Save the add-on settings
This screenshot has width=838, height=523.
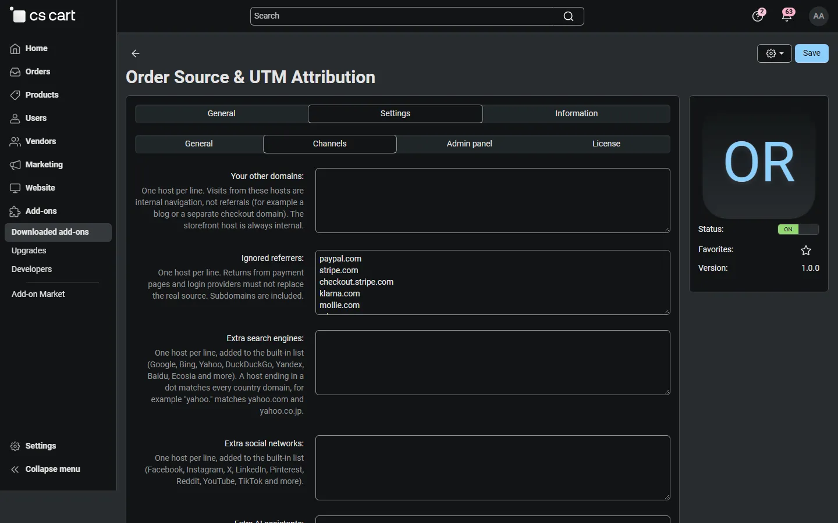point(812,53)
